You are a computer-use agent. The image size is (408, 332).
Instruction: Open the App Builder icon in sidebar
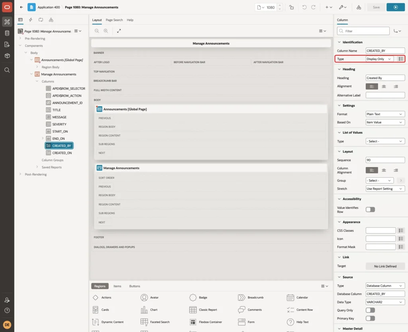tap(7, 22)
